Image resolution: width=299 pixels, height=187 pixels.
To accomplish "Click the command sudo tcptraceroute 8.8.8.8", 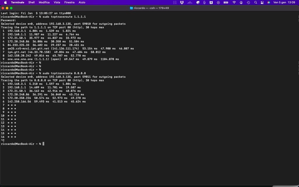I will [x=64, y=73].
